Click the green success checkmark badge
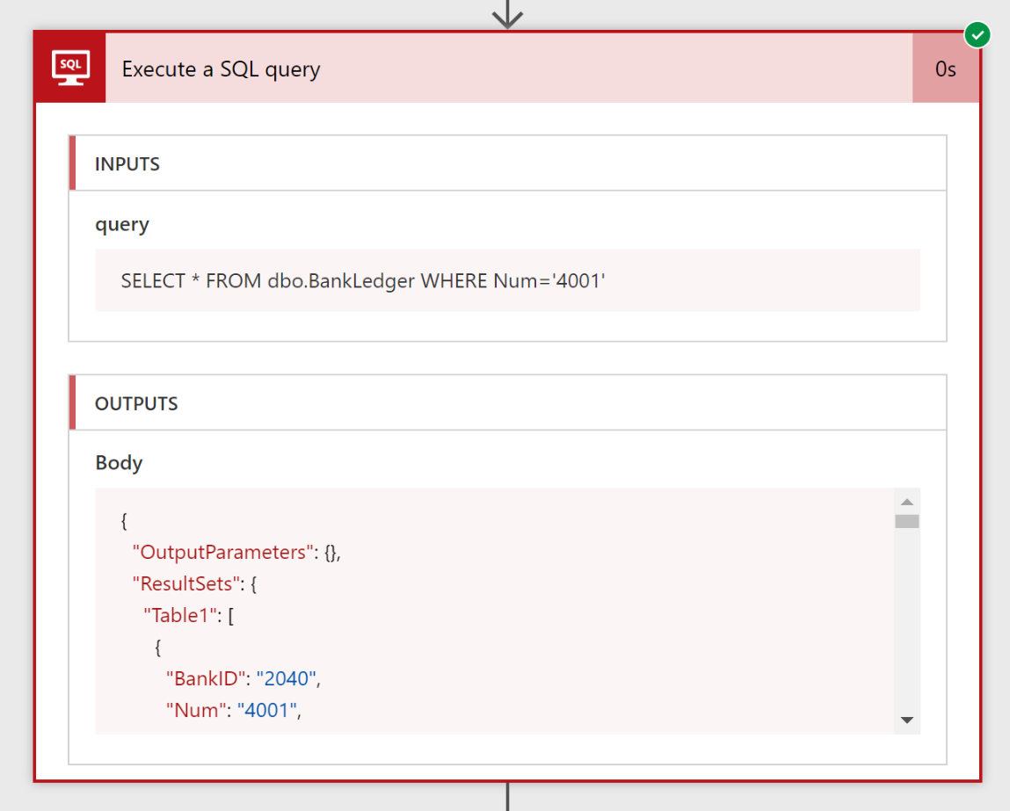The height and width of the screenshot is (811, 1010). pyautogui.click(x=977, y=35)
